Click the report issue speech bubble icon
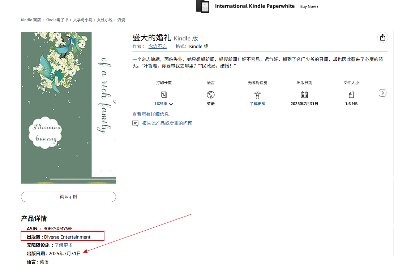394x266 pixels. click(136, 123)
